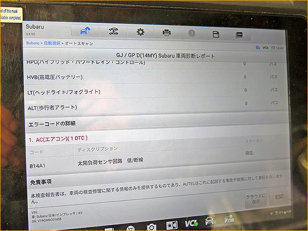Viewport: 308px width, 231px height.
Task: Tap the blue car-and-cloud home icon
Action: coord(85,31)
